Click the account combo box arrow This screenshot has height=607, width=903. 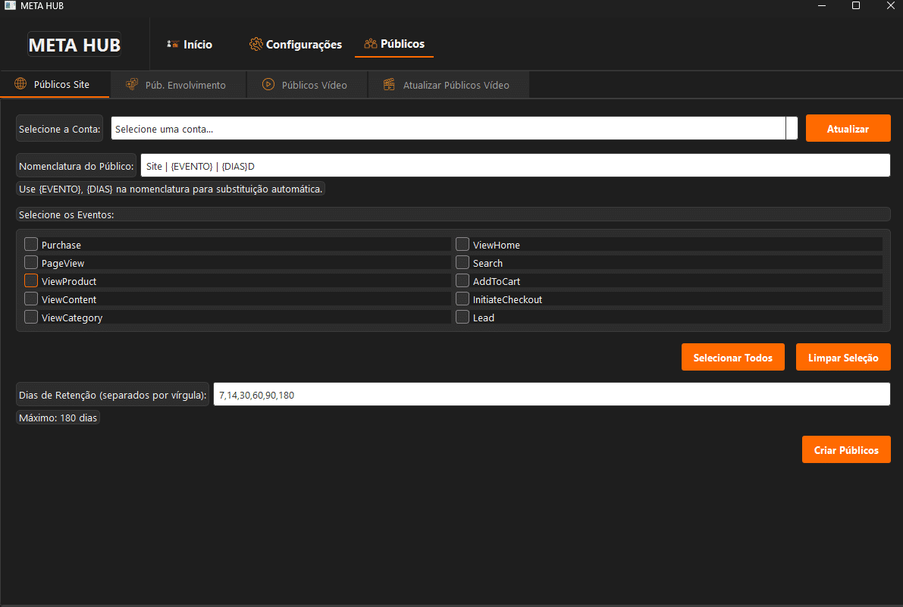(x=792, y=128)
